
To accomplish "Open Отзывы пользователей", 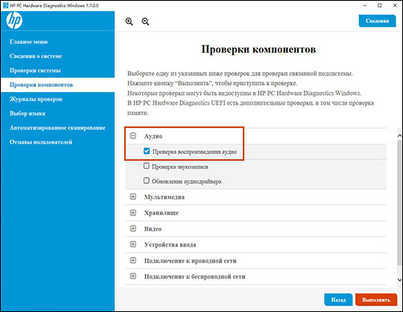I will point(41,142).
